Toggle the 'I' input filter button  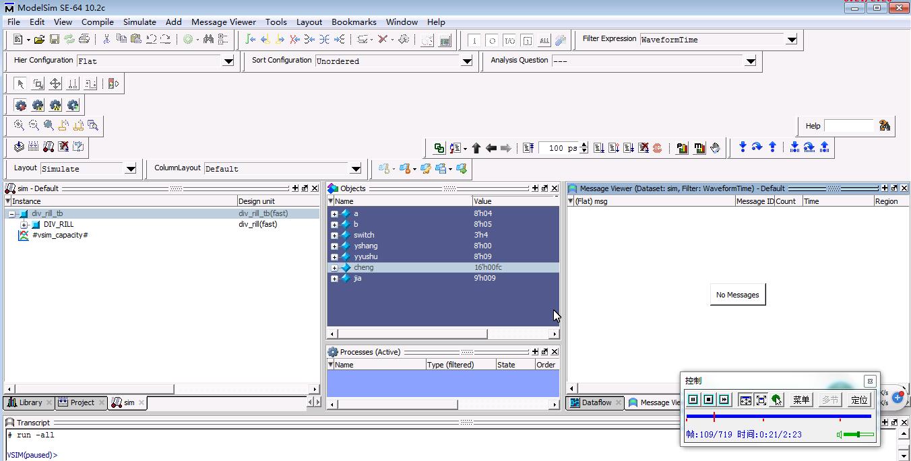pos(474,40)
